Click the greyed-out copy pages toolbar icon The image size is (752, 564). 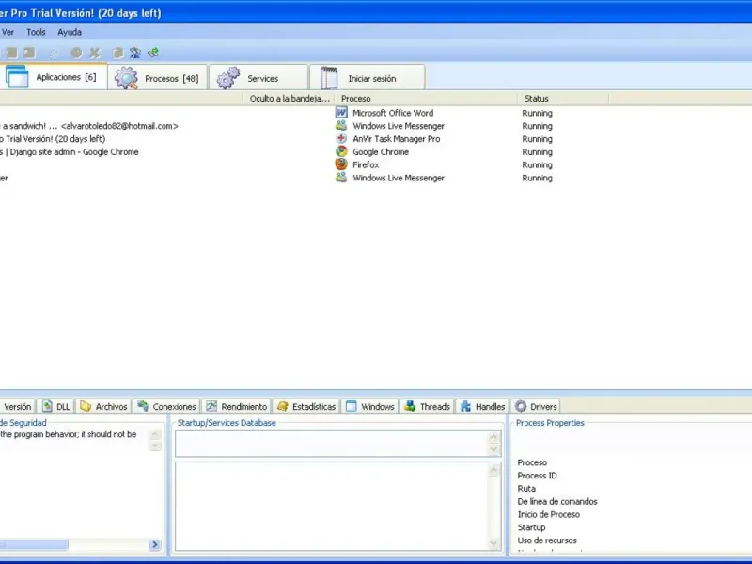tap(117, 53)
